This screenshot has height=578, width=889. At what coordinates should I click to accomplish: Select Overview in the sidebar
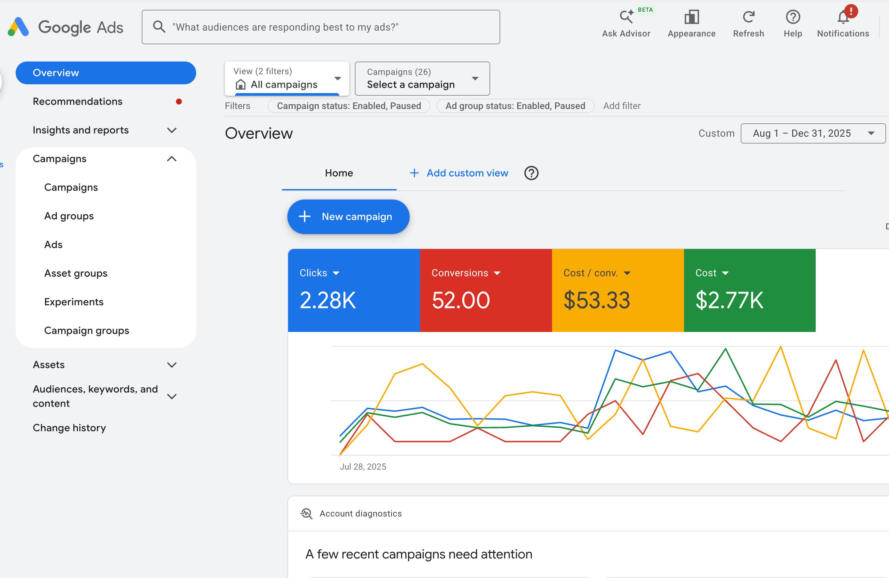[106, 73]
